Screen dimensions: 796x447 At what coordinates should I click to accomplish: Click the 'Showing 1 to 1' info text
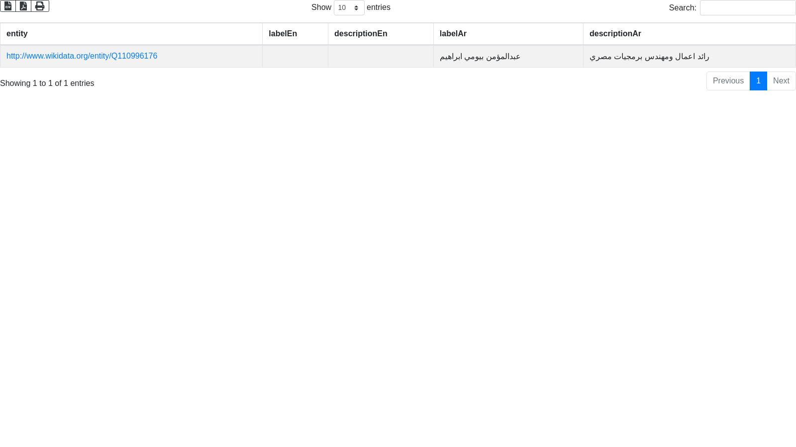47,83
